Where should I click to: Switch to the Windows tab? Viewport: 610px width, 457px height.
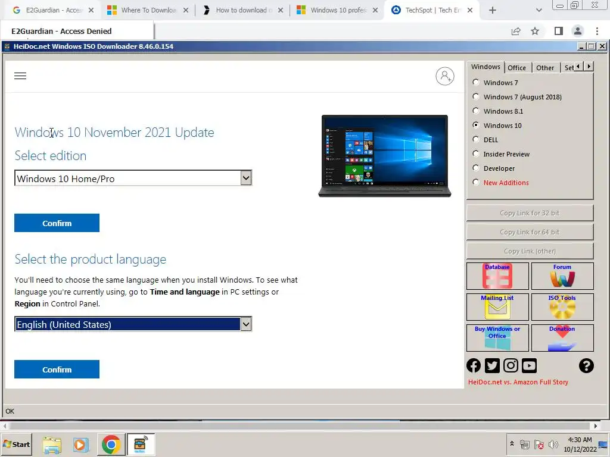[485, 67]
